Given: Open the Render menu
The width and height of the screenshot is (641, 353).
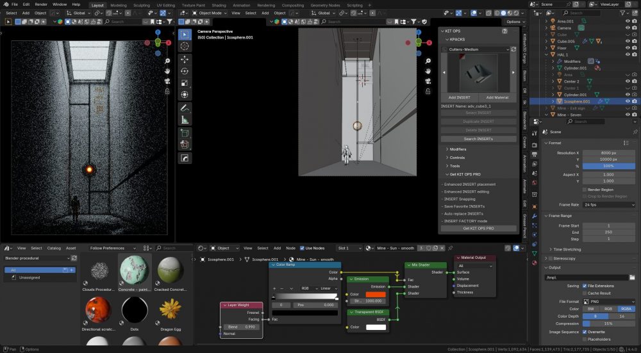Looking at the screenshot, I should click(x=41, y=4).
